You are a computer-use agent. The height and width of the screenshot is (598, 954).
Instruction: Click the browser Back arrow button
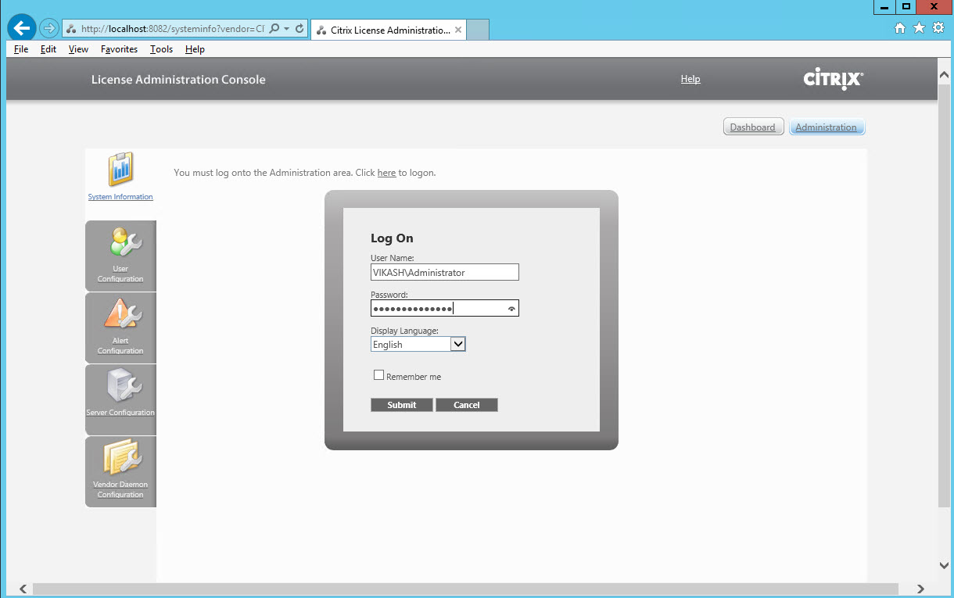[x=22, y=28]
